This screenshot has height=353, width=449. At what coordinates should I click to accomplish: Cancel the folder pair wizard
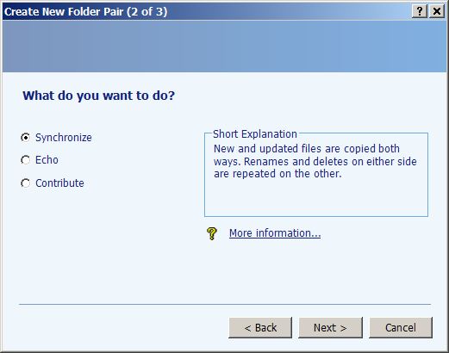click(x=401, y=327)
